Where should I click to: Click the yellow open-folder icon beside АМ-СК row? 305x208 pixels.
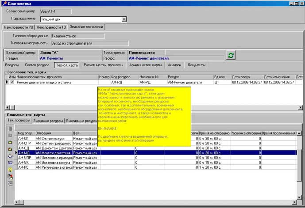coord(10,142)
